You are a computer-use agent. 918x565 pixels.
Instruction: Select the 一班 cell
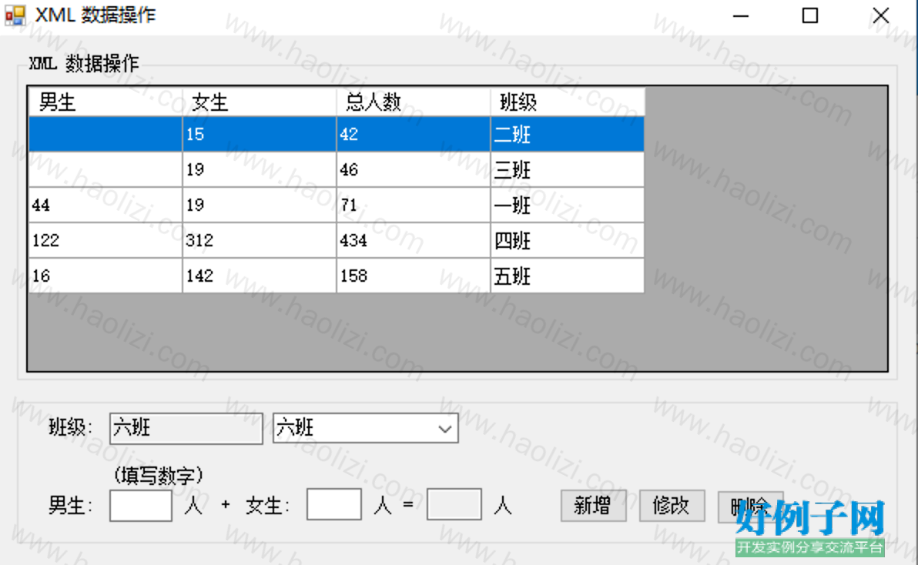[568, 205]
